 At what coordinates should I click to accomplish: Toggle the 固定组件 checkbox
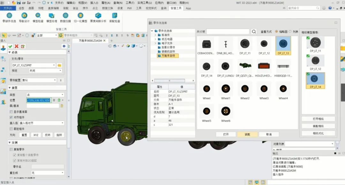(x=11, y=129)
